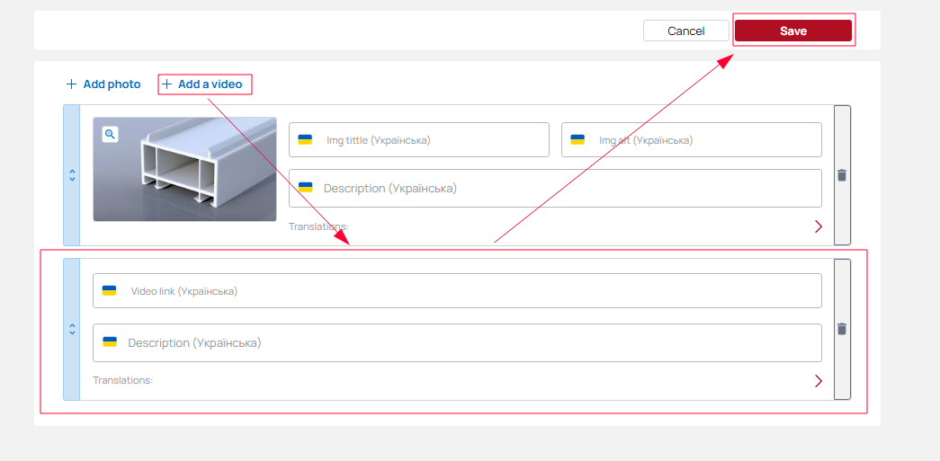
Task: Click the plus icon beside Add photo
Action: click(x=71, y=84)
